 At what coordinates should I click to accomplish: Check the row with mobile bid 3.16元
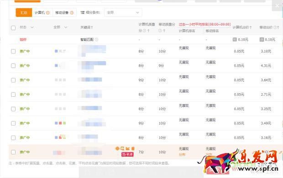click(13, 138)
